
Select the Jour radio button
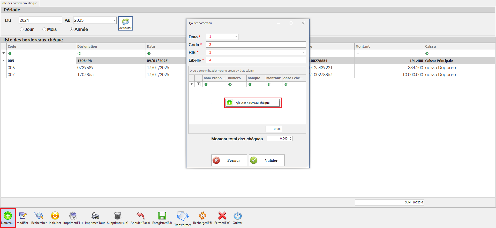click(22, 30)
